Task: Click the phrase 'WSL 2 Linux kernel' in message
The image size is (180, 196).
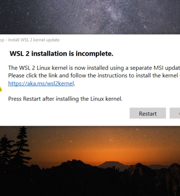Action: tap(43, 68)
